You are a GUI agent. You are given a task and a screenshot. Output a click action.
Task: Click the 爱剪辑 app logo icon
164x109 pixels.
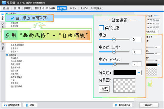tap(4, 3)
